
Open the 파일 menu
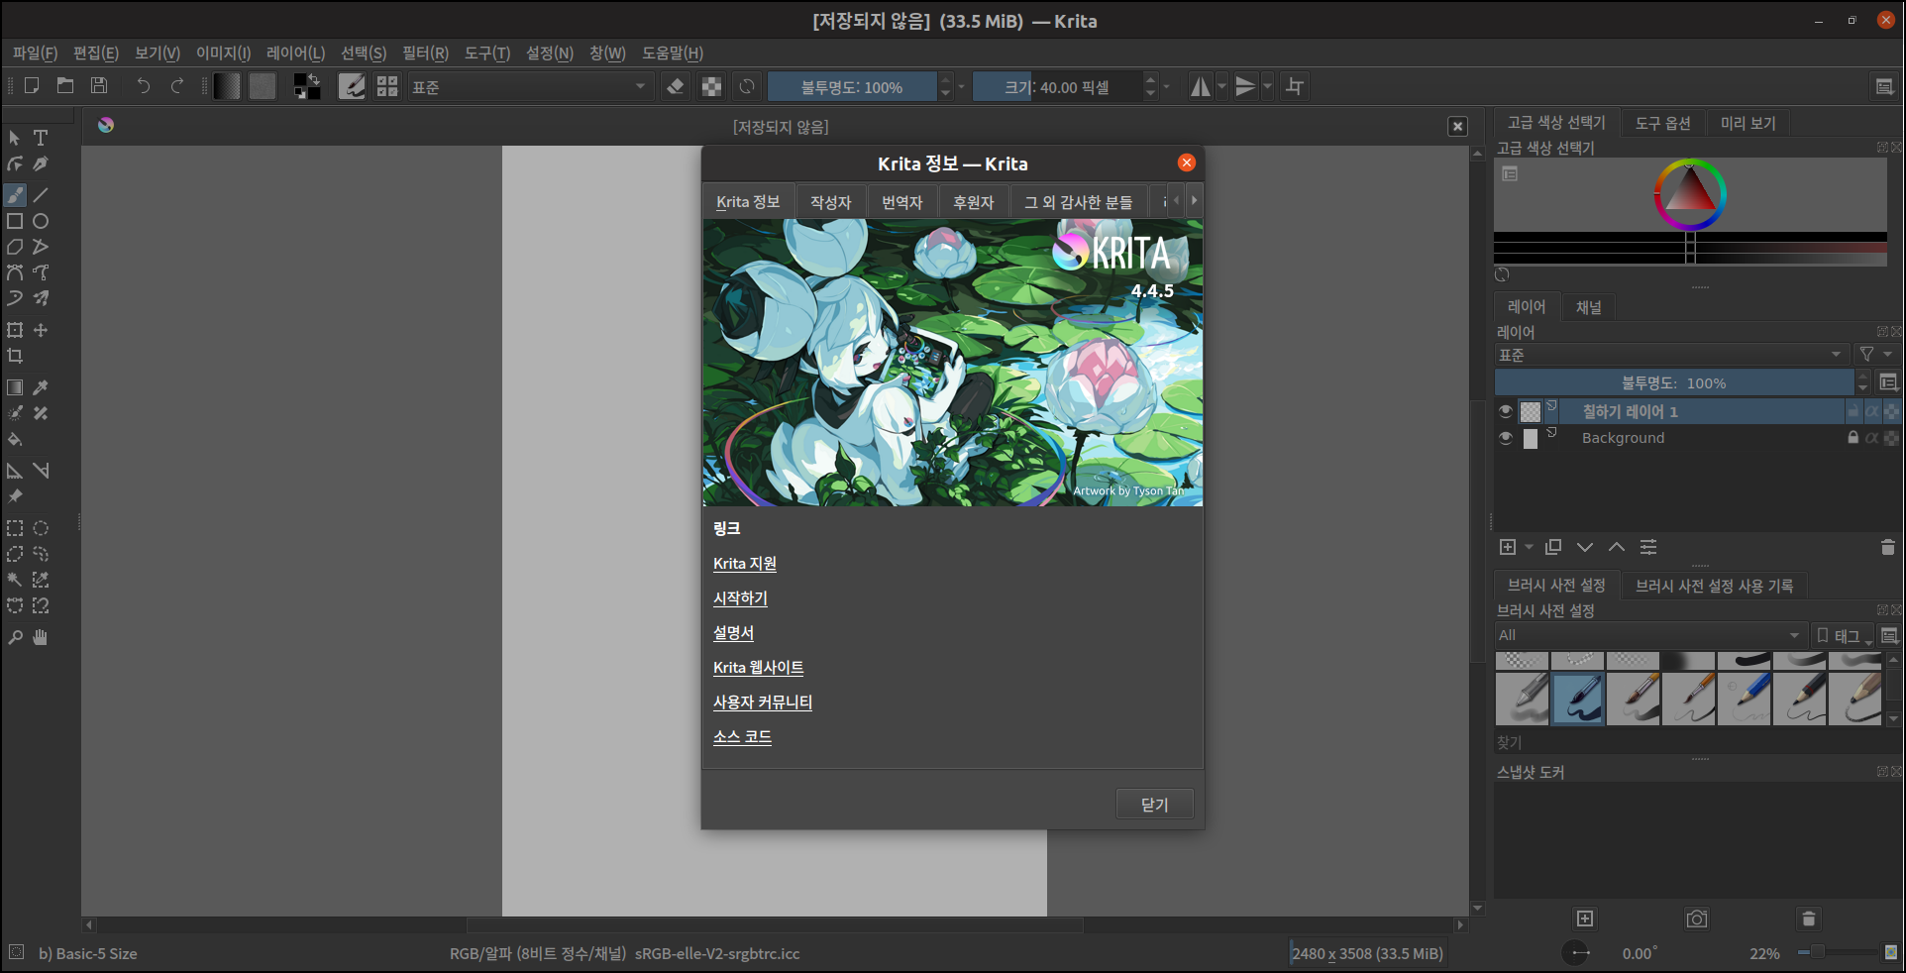click(35, 54)
